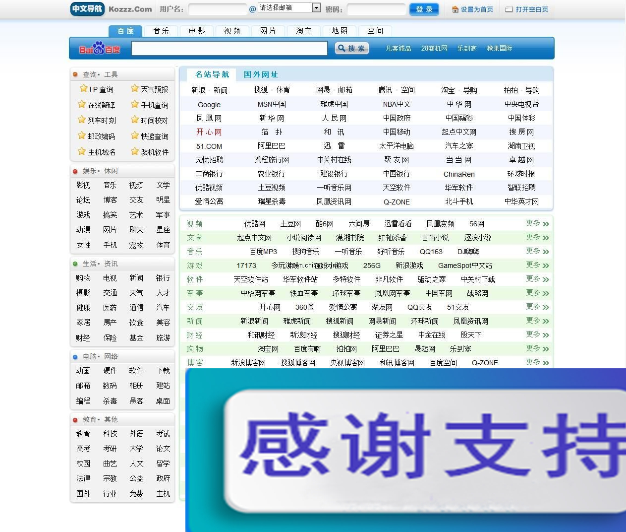Open the 免费 link under 教育其他
The height and width of the screenshot is (532, 626).
click(136, 494)
